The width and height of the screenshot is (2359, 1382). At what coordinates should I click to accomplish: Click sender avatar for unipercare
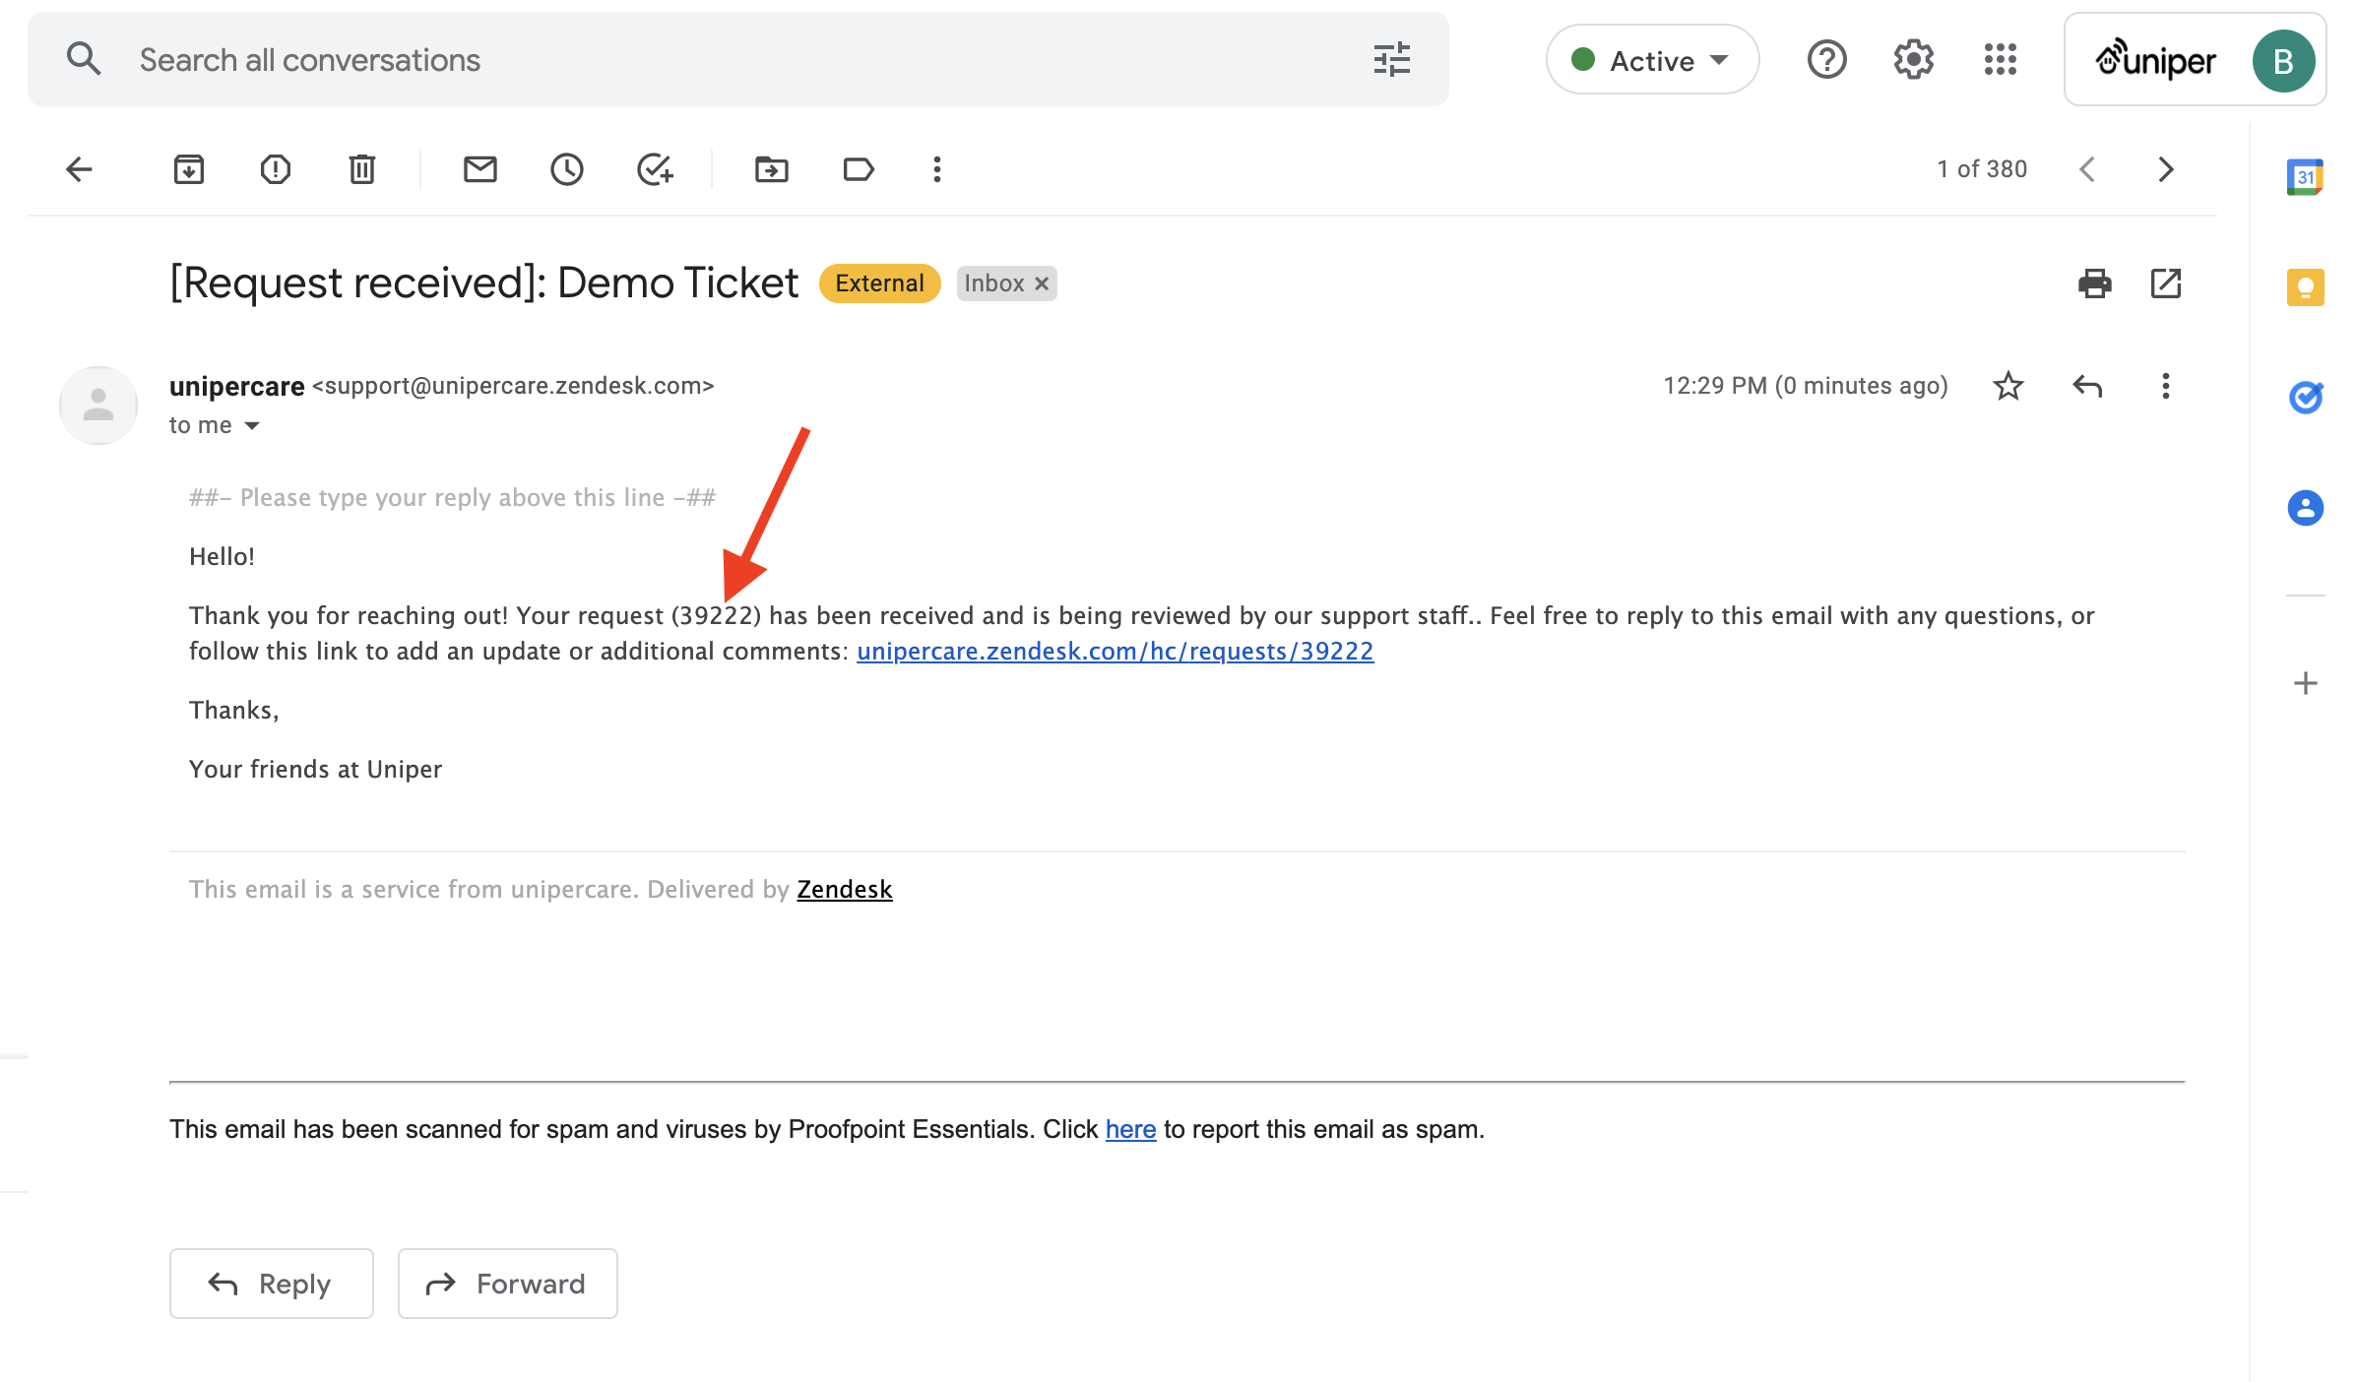(x=97, y=406)
